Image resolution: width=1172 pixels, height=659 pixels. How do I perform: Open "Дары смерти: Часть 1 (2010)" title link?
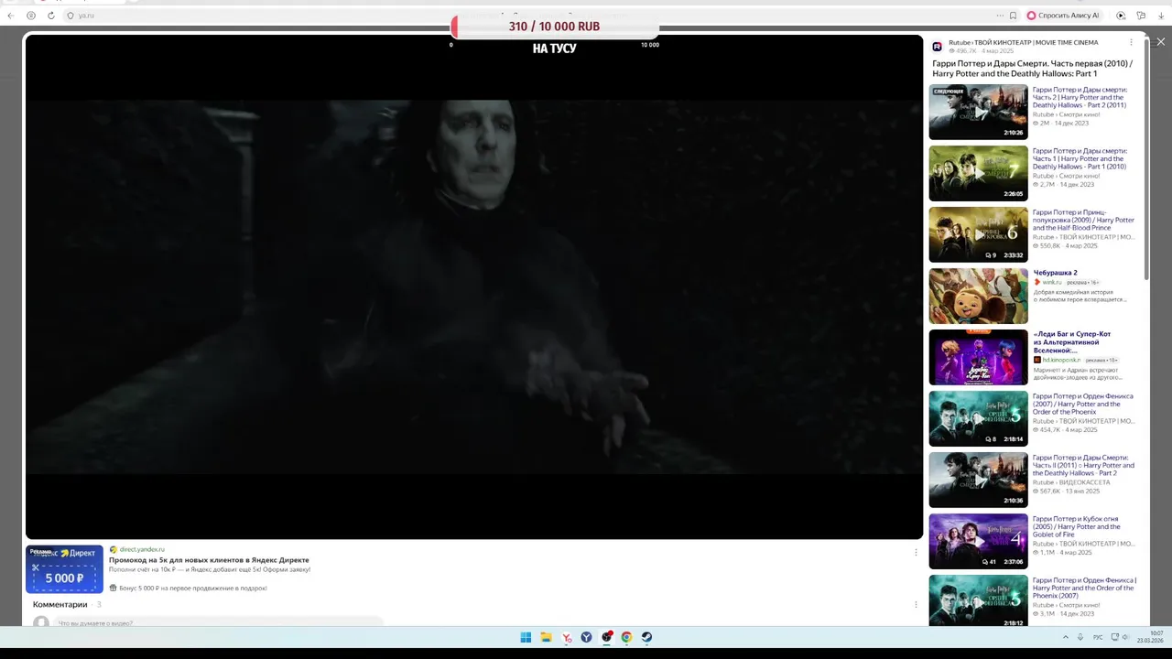pyautogui.click(x=1080, y=159)
